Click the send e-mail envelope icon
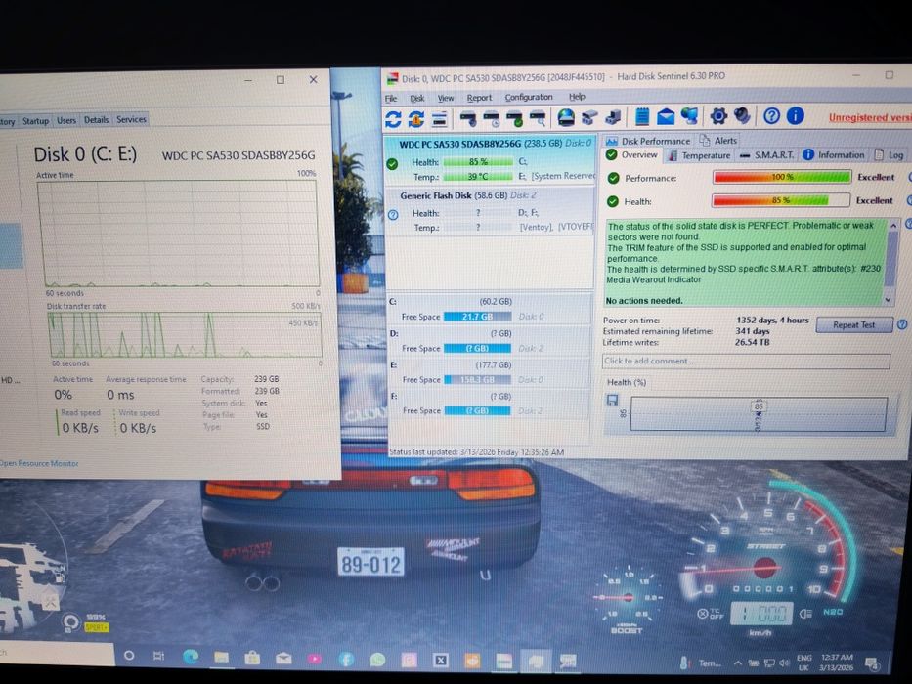The height and width of the screenshot is (684, 912). tap(666, 117)
